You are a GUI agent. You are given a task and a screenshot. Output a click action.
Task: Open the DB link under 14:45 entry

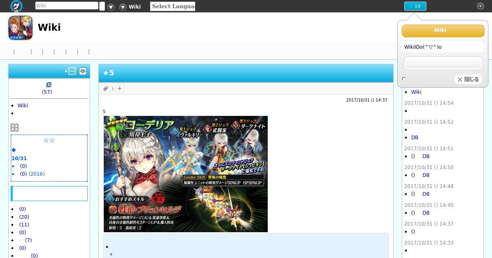tap(426, 213)
